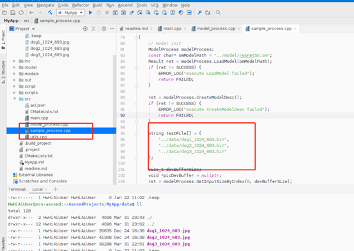
Task: Click the locate target icon in Project panel
Action: pyautogui.click(x=85, y=29)
